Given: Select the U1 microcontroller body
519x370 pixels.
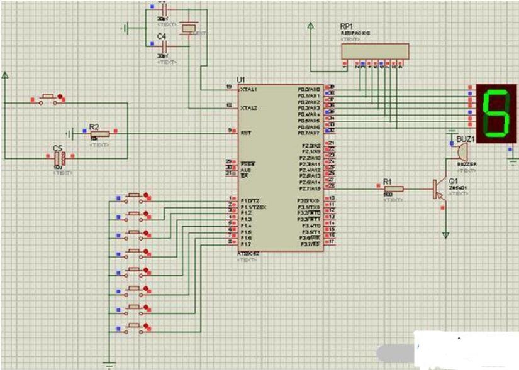Looking at the screenshot, I should point(281,168).
